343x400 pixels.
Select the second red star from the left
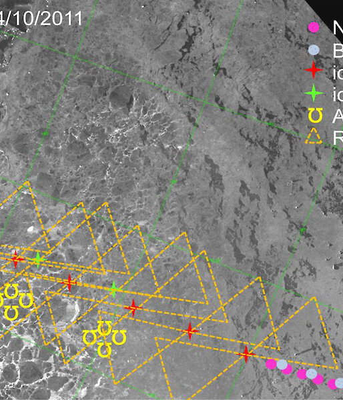pyautogui.click(x=69, y=283)
